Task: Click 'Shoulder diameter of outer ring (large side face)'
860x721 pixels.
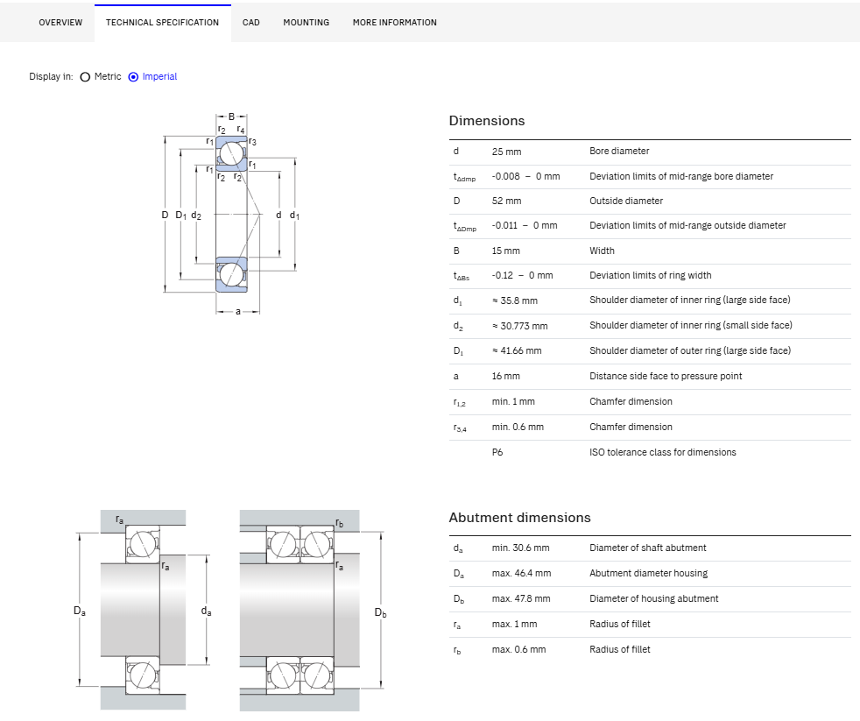Action: click(690, 350)
